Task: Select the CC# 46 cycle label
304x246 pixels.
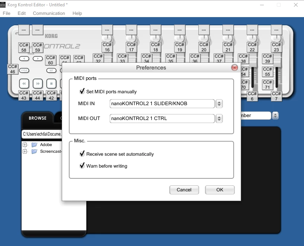Action: coord(13,69)
